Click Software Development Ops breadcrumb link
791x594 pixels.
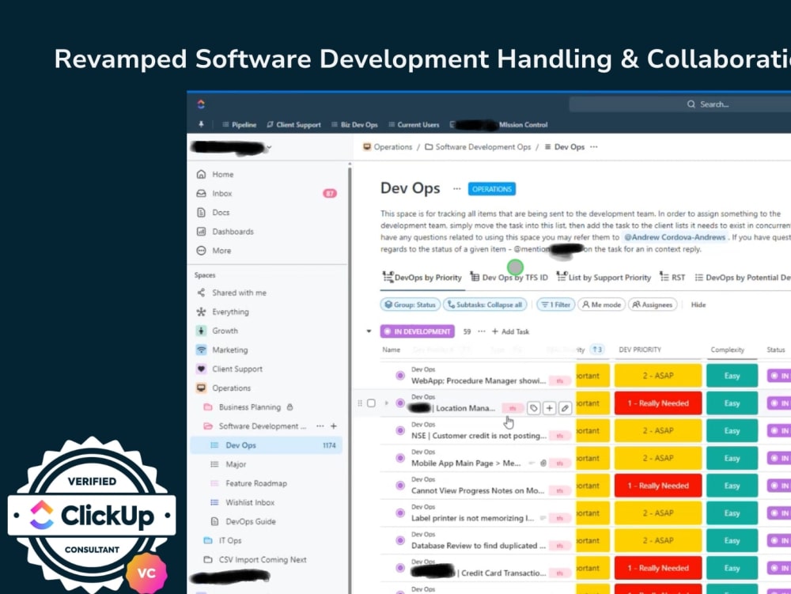[478, 147]
